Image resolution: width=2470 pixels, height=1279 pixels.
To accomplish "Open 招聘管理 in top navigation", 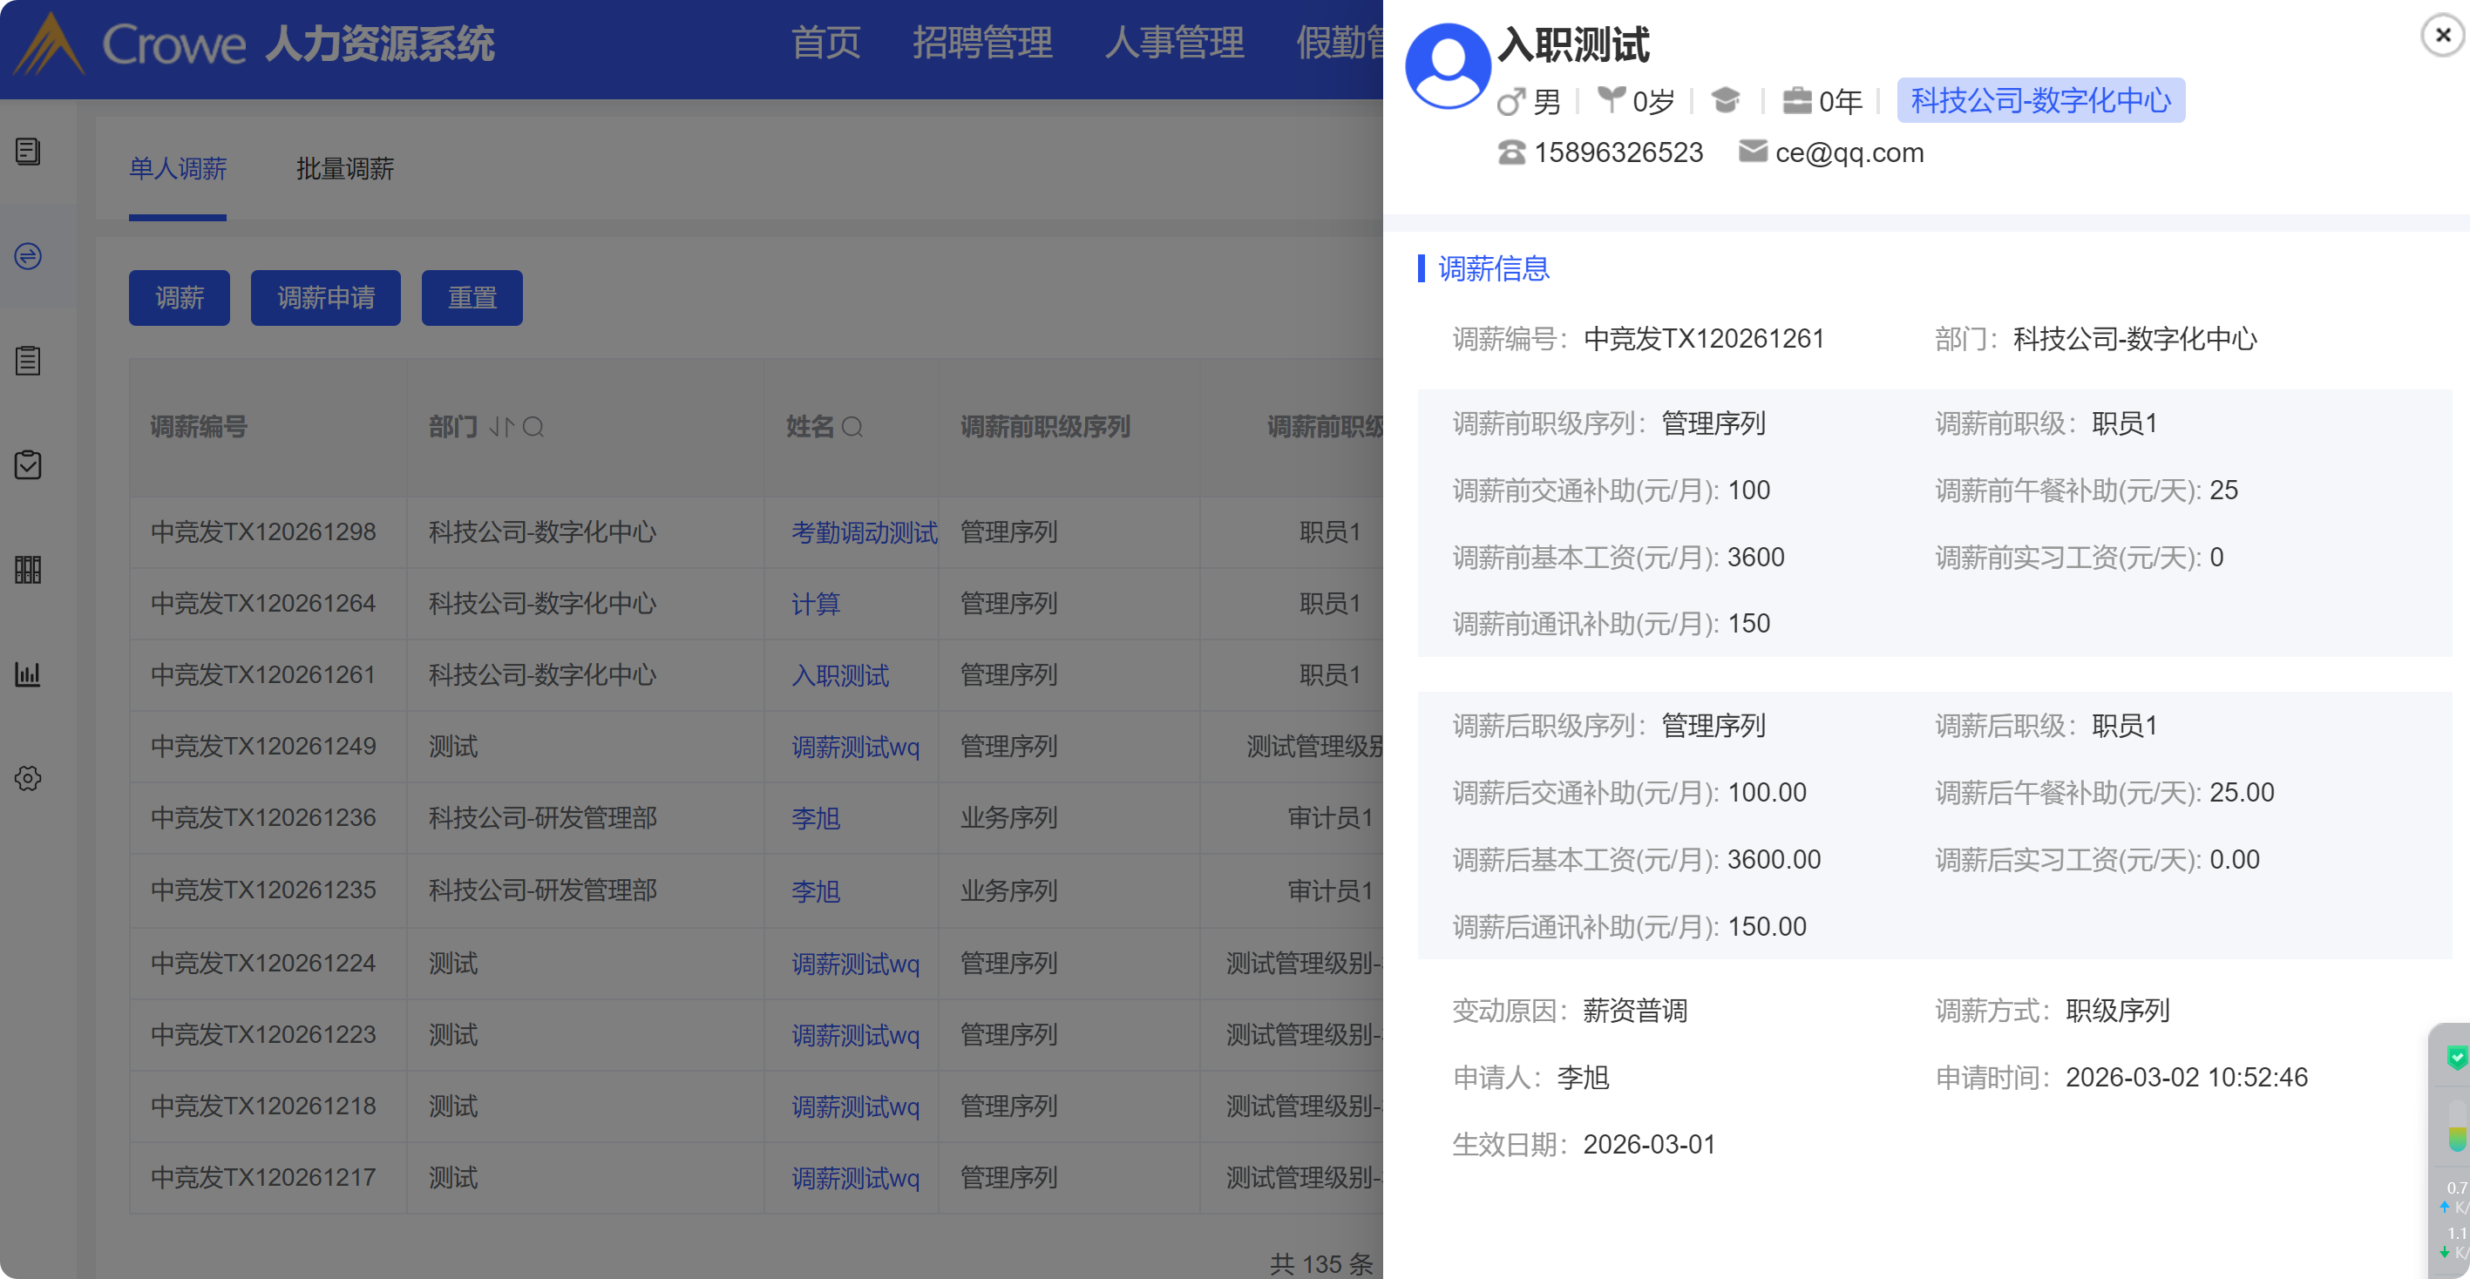I will pyautogui.click(x=982, y=42).
